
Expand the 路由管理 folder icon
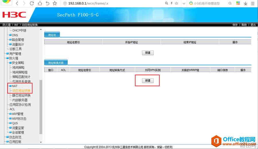click(10, 40)
